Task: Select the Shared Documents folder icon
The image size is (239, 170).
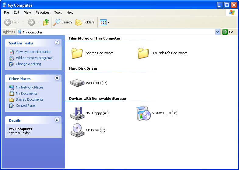Action: 77,53
